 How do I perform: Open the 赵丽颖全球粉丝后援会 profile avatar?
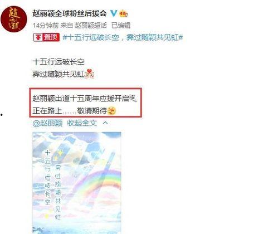point(14,19)
